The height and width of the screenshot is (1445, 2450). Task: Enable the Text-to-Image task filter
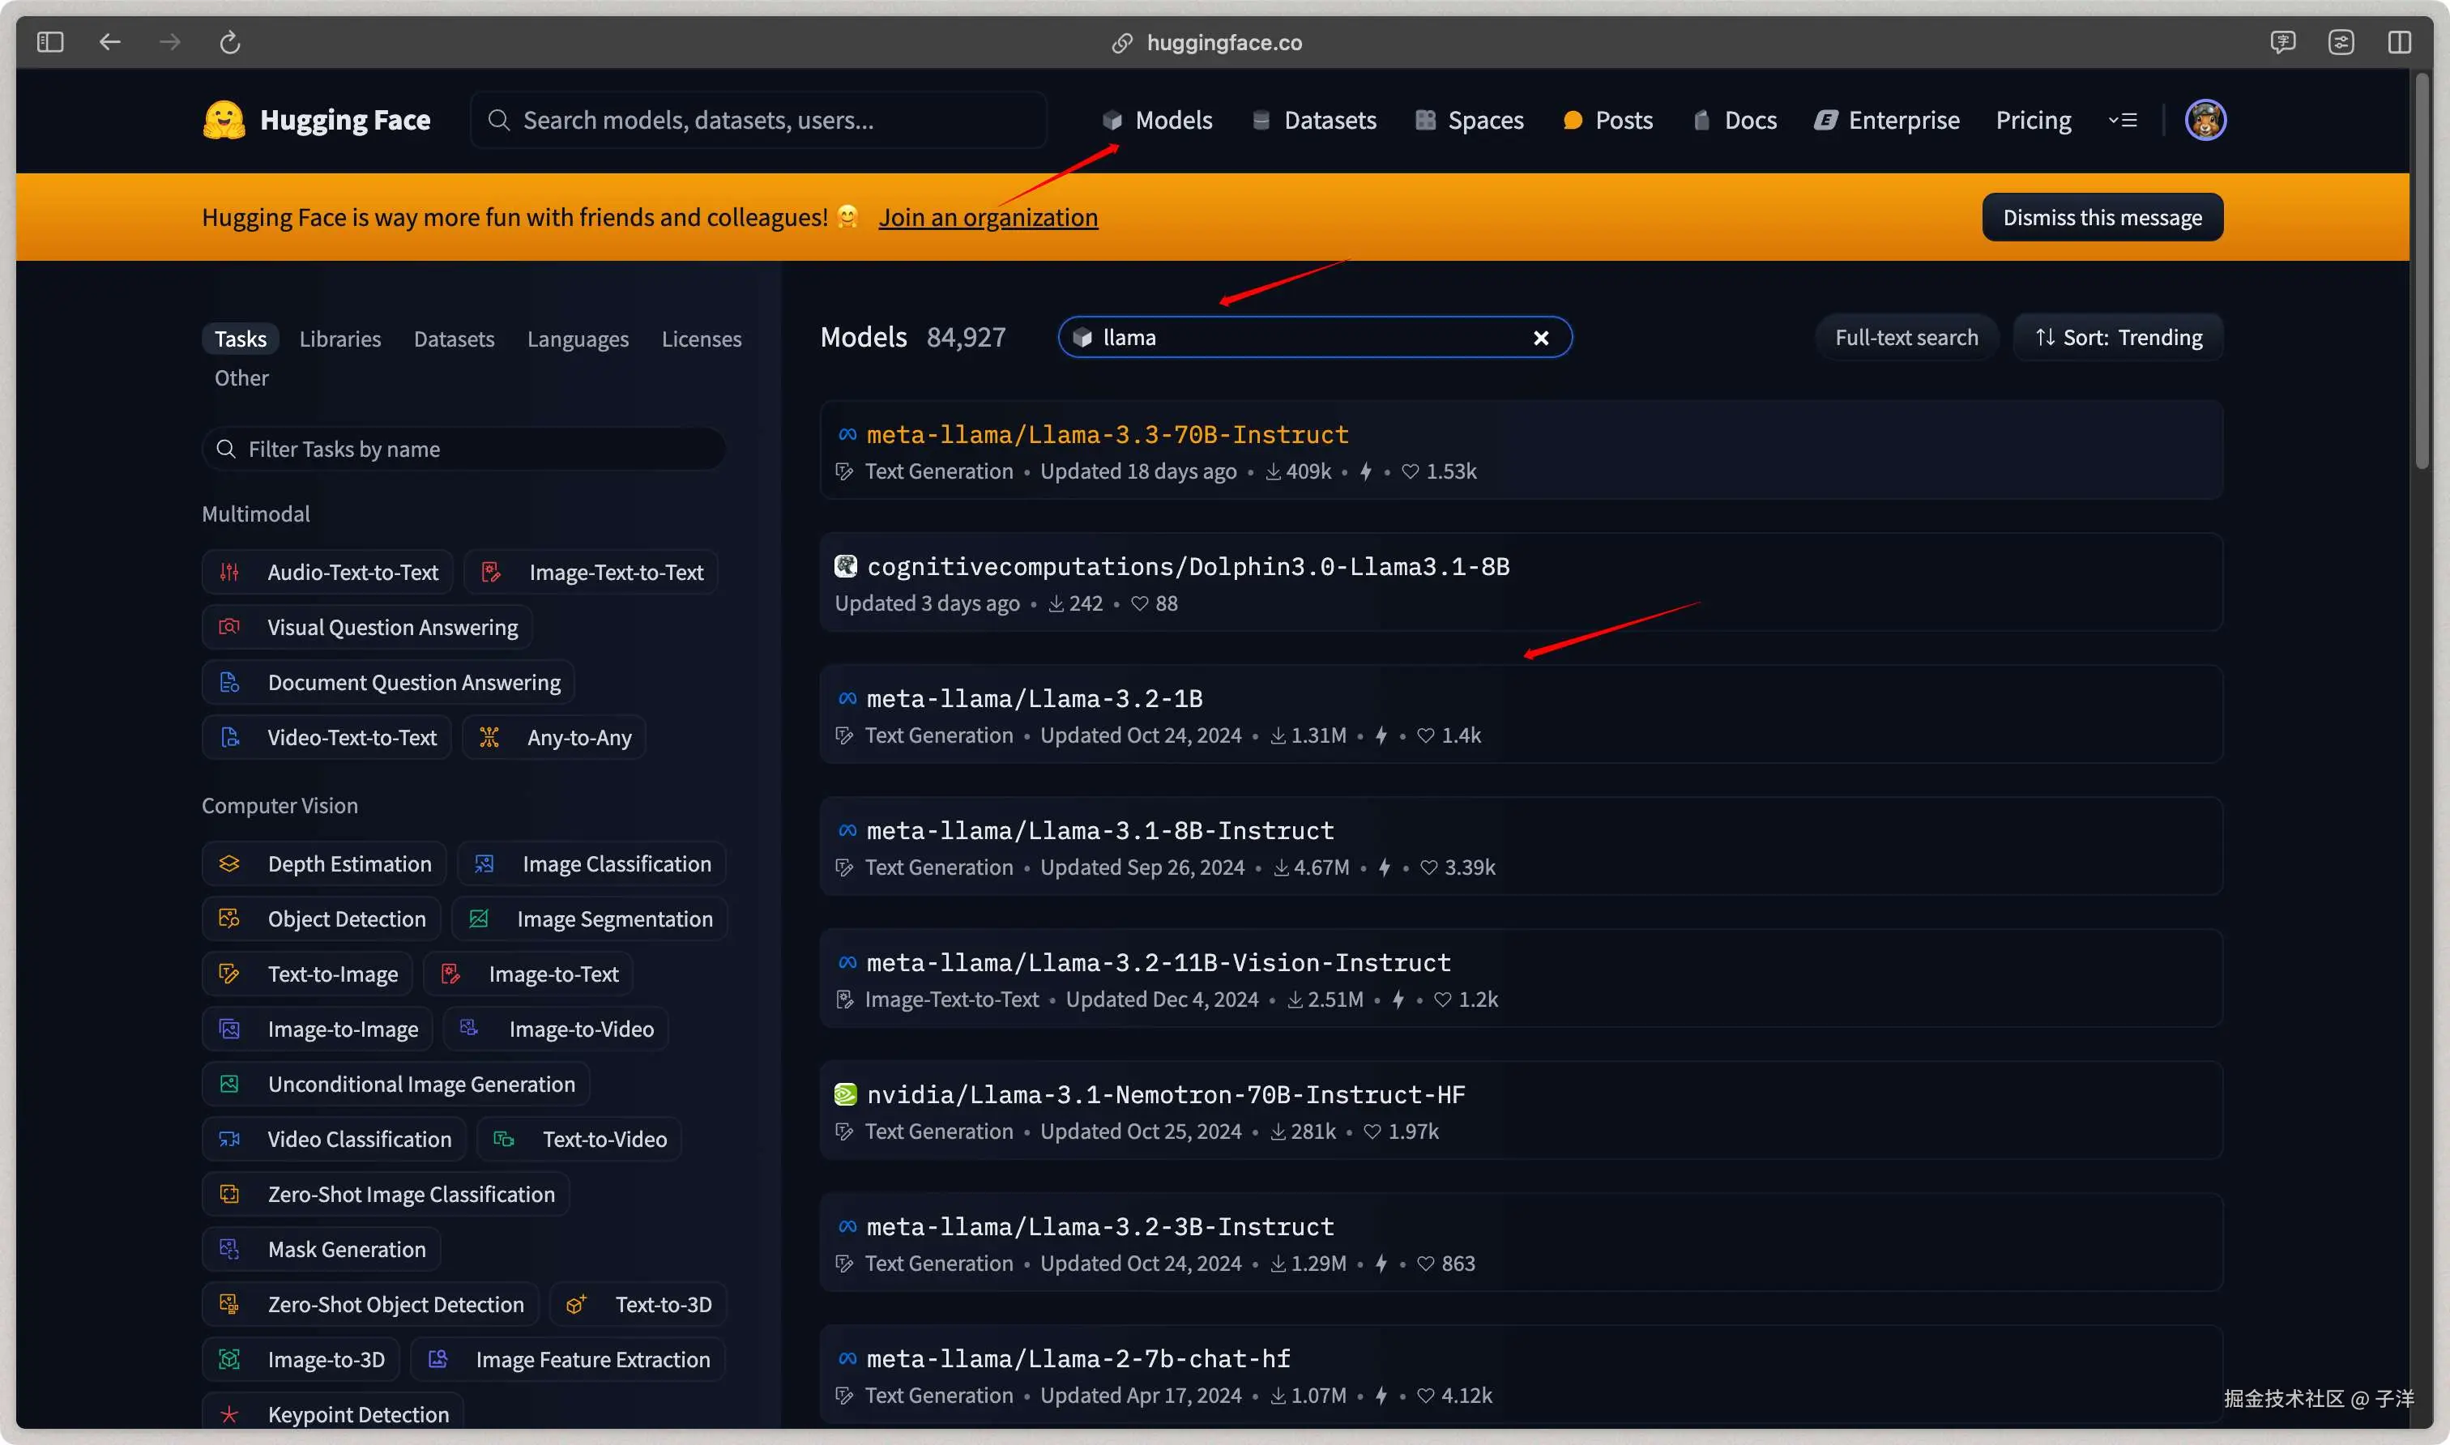point(309,974)
